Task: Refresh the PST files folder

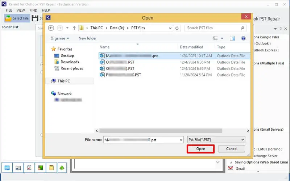Action: pyautogui.click(x=177, y=28)
